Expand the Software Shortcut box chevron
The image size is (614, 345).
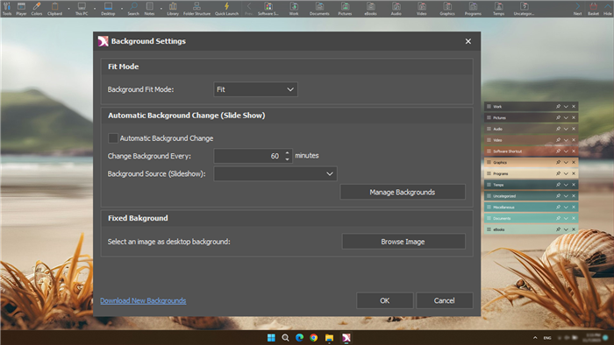coord(566,151)
